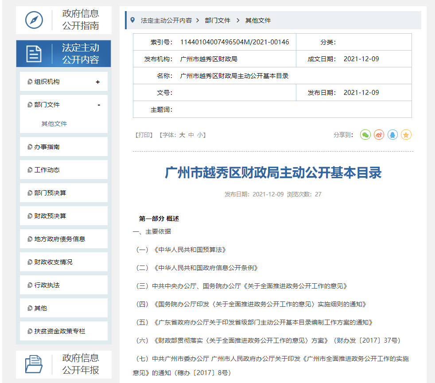Open 扶贫资金政策专栏 in the sidebar
Viewport: 435px width, 383px height.
[x=59, y=331]
